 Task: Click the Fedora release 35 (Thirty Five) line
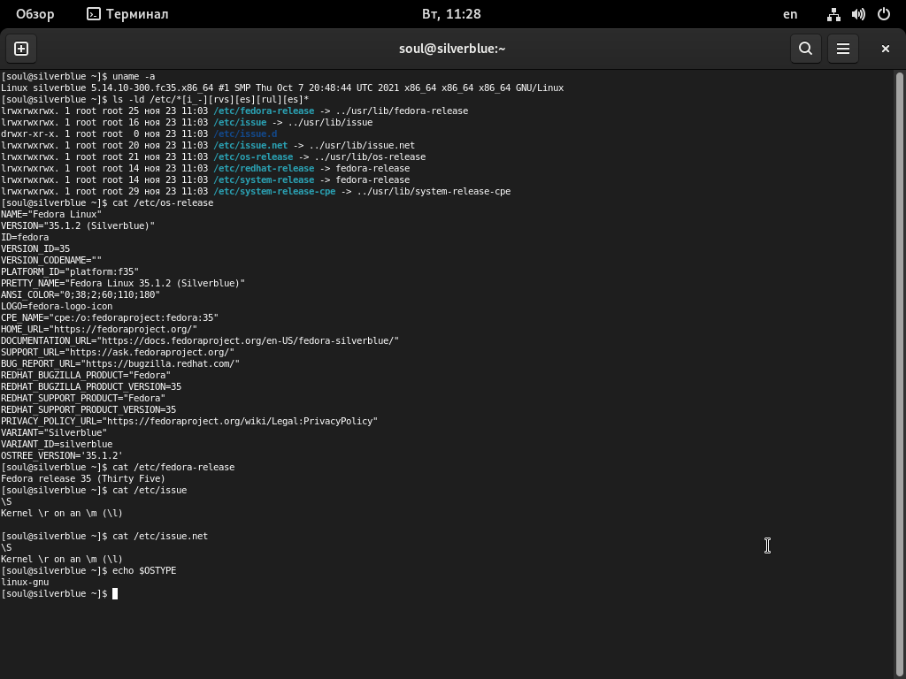[83, 478]
